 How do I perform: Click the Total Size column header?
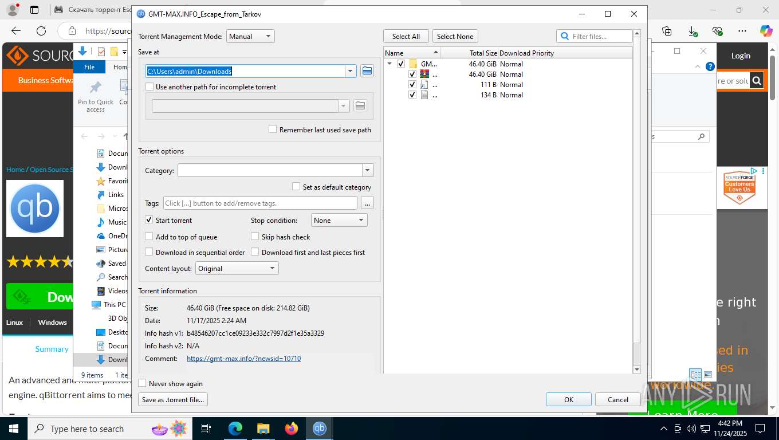click(469, 53)
